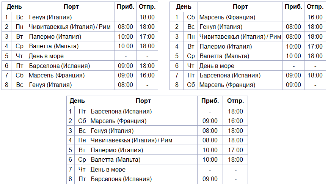Select Чивитавеккья (Италия) / Рим in first table

[70, 27]
